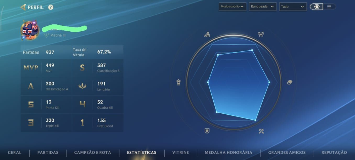The width and height of the screenshot is (355, 160).
Task: Click the 13 Penta Kill count
Action: (48, 102)
